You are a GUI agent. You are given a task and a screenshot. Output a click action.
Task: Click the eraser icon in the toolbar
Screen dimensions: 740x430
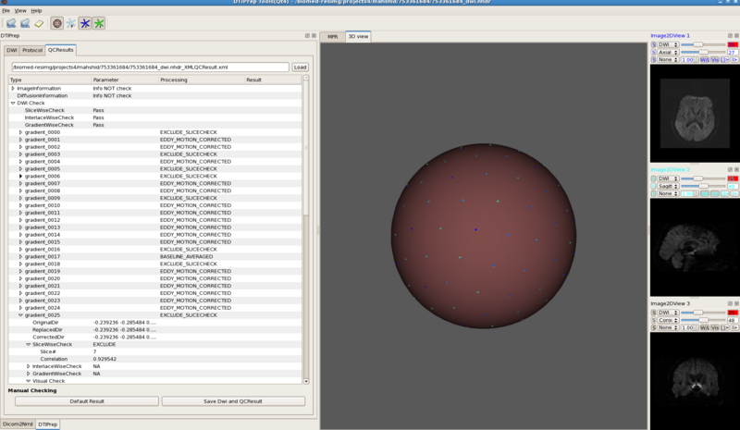[x=39, y=22]
